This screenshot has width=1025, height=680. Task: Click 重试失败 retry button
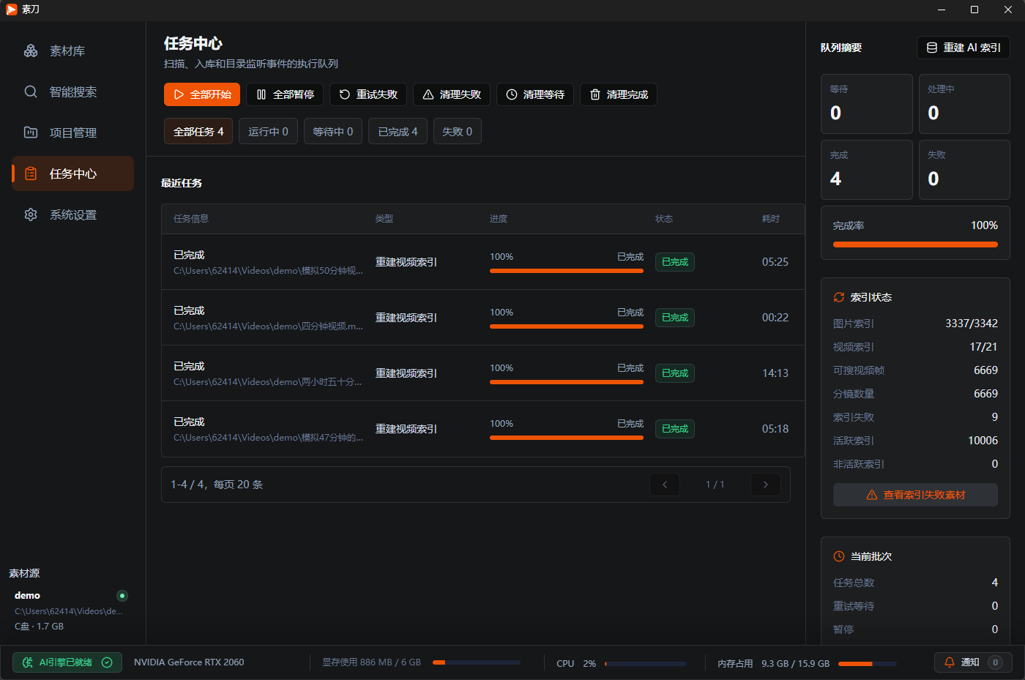(368, 94)
